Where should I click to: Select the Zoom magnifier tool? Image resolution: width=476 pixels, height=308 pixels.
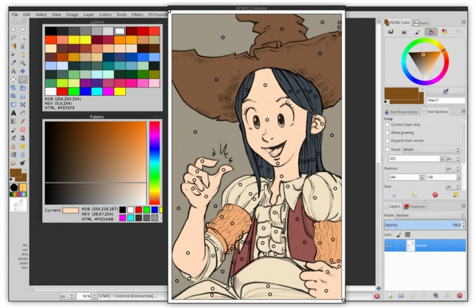[x=23, y=63]
